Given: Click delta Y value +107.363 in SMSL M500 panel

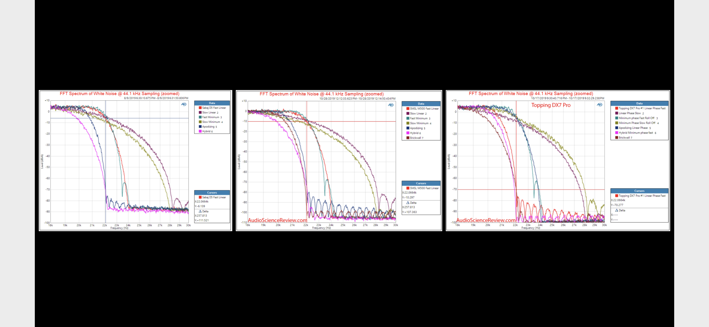Looking at the screenshot, I should pyautogui.click(x=410, y=212).
